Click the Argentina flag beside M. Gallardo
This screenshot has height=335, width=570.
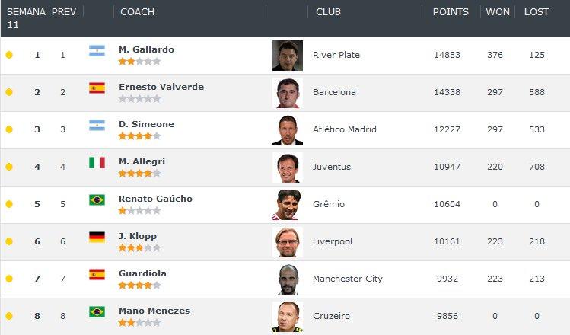pos(97,51)
